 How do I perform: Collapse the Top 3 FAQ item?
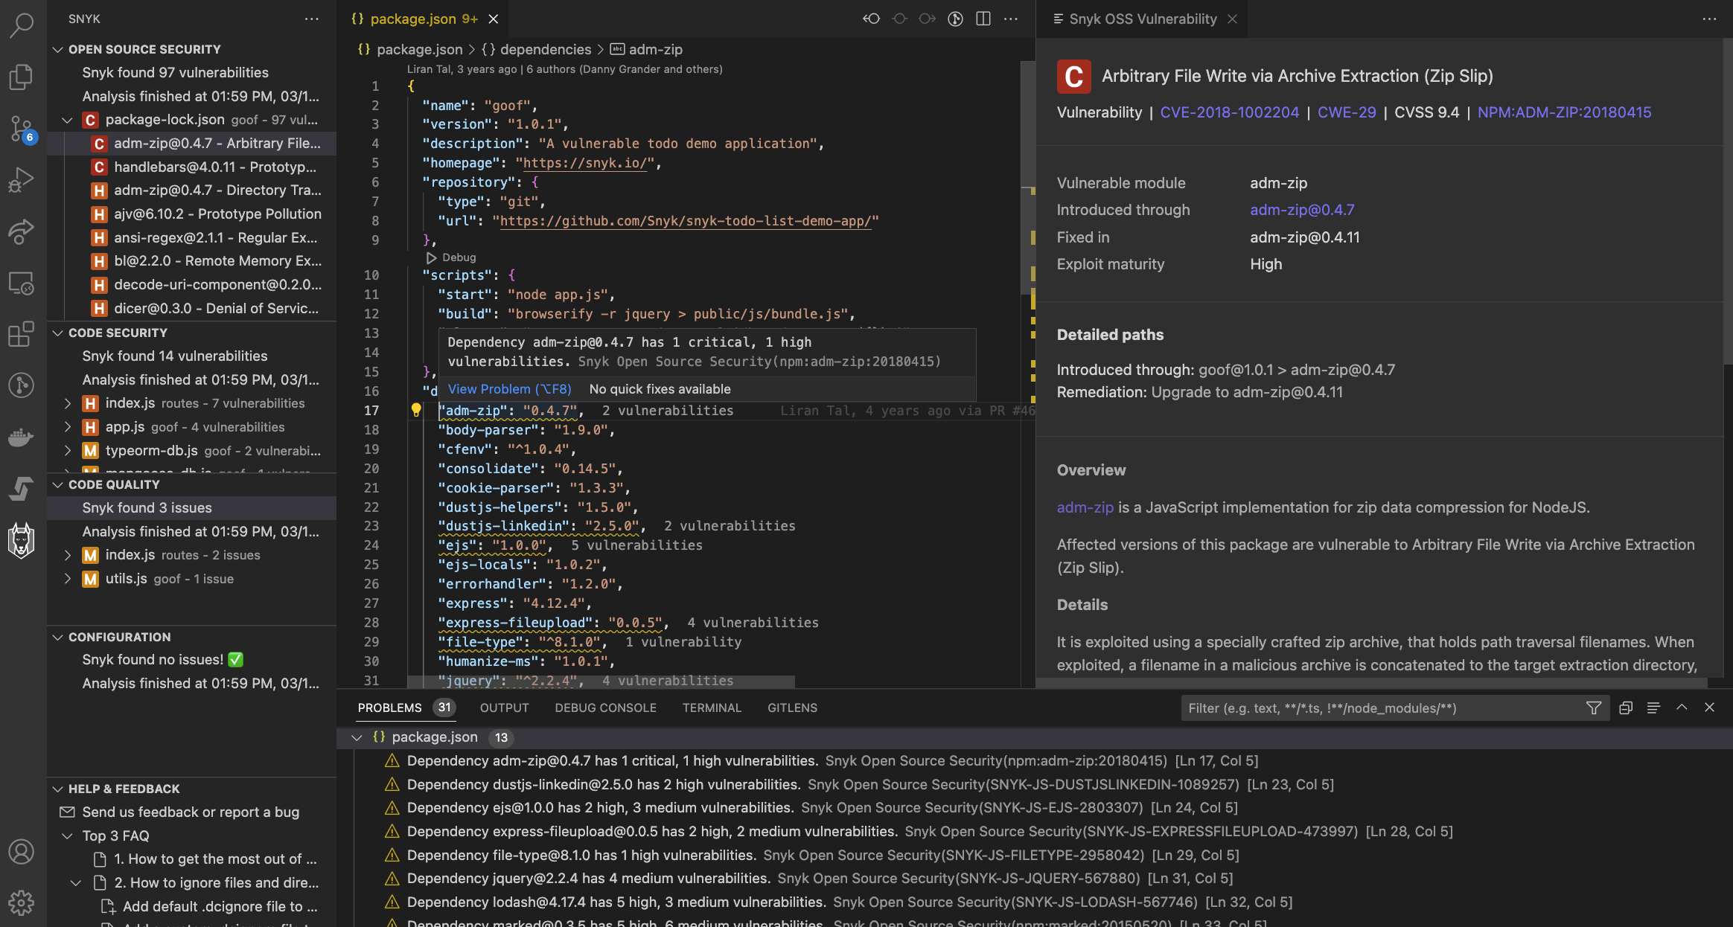click(67, 836)
